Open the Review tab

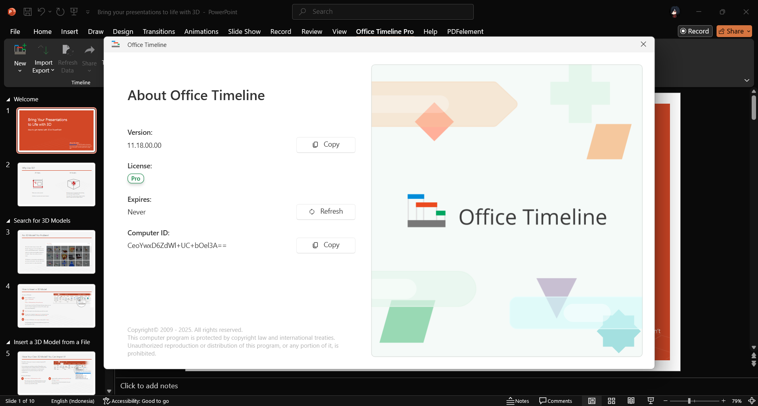312,32
